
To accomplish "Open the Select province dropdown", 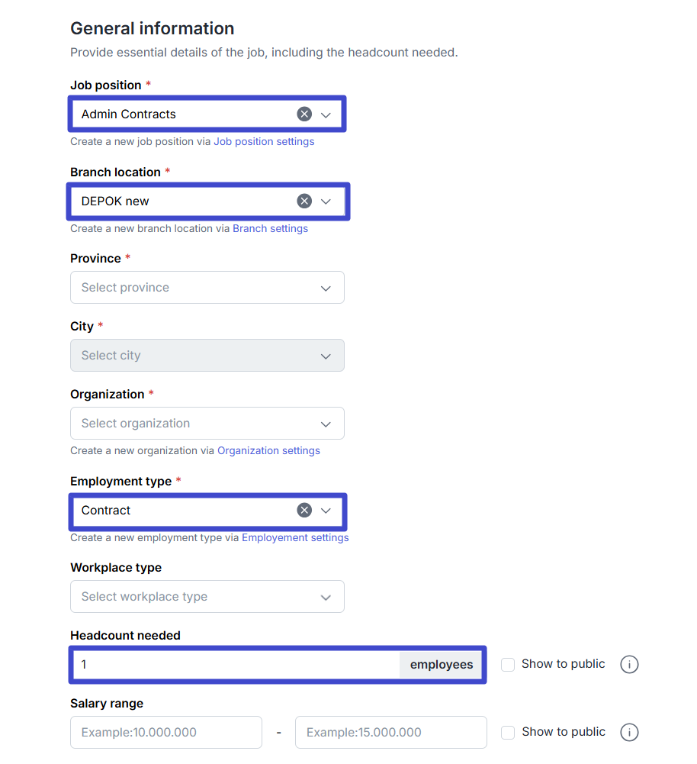I will tap(207, 288).
